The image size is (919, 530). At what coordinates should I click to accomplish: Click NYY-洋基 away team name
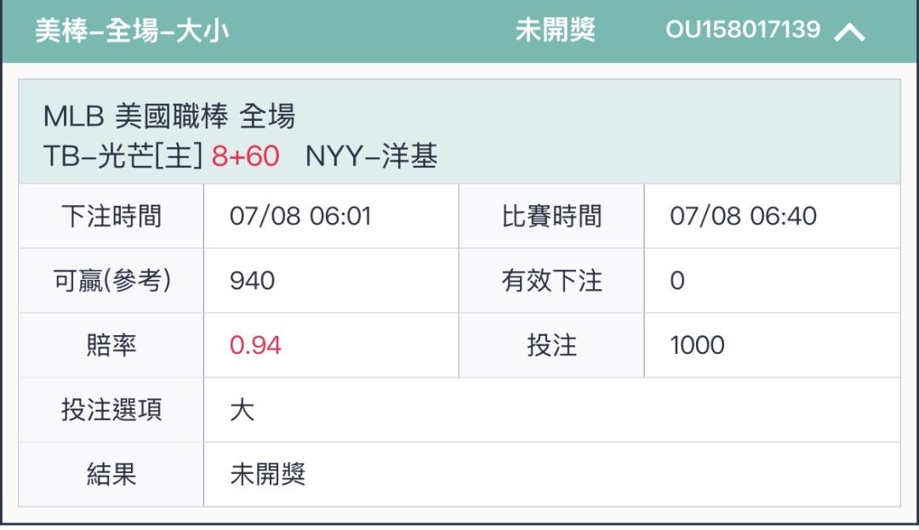[x=371, y=156]
